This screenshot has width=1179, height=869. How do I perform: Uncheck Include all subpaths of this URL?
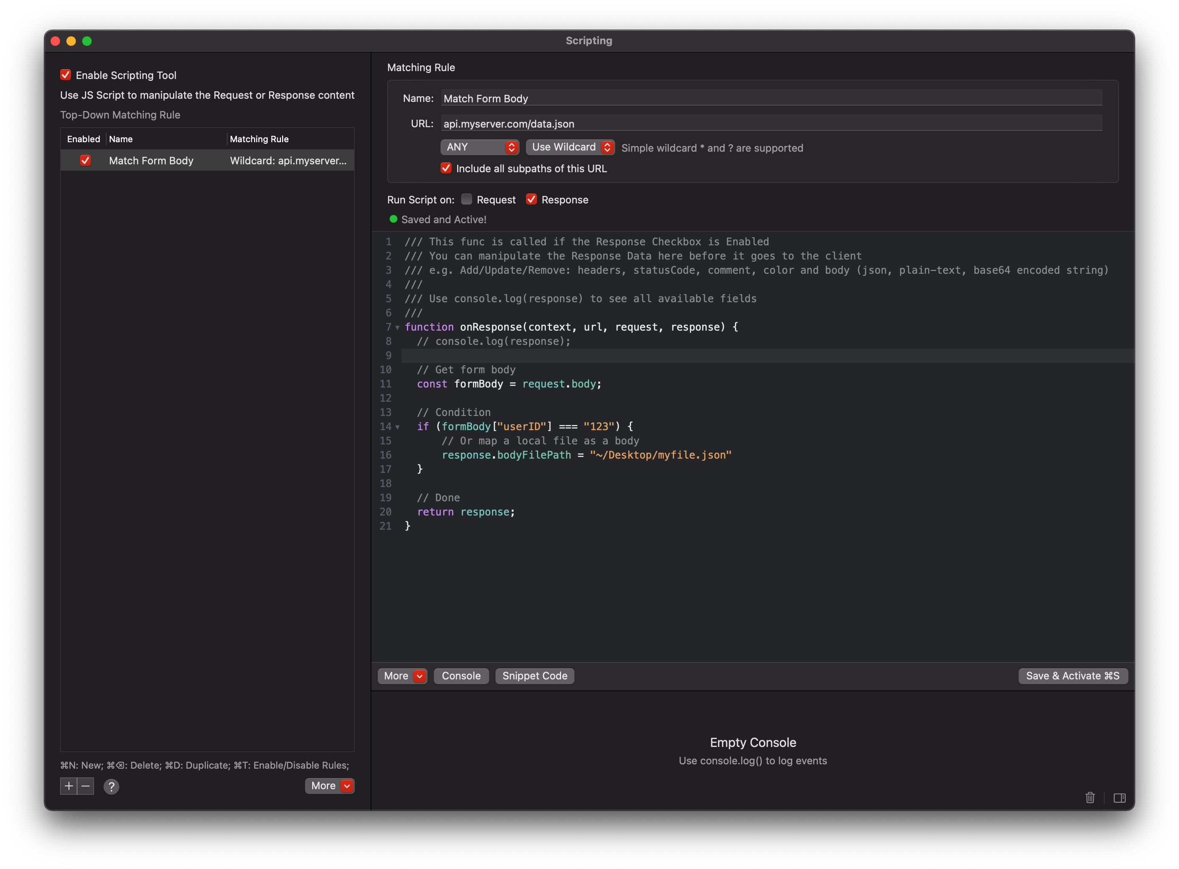446,168
